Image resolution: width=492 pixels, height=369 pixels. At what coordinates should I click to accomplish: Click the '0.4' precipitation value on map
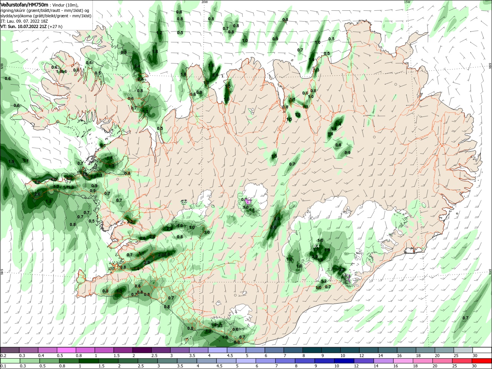point(316,246)
